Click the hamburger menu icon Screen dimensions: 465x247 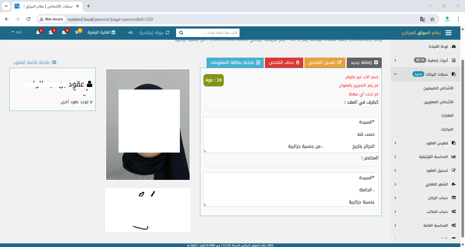(448, 33)
